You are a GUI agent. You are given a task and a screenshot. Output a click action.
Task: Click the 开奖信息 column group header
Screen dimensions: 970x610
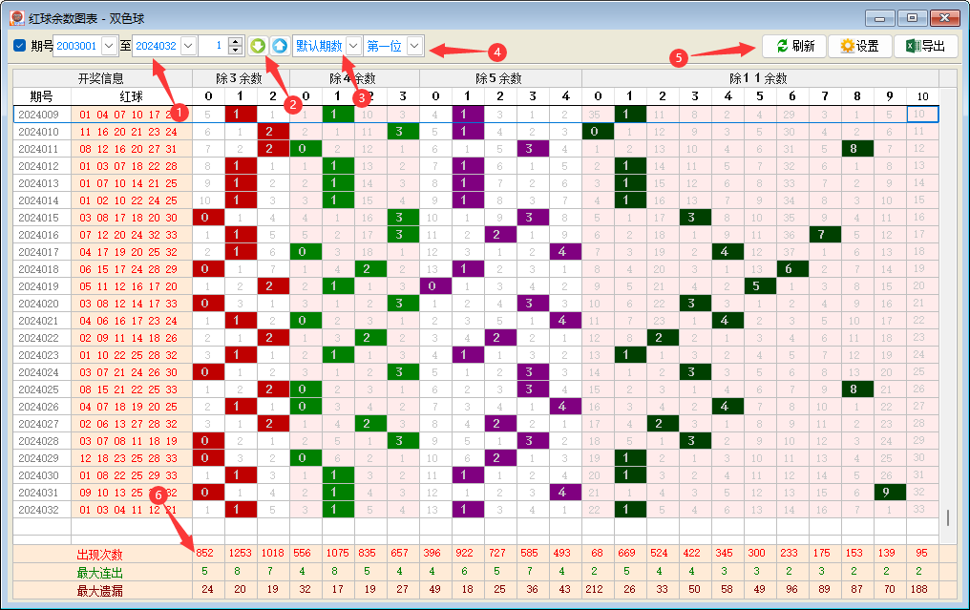click(x=103, y=78)
